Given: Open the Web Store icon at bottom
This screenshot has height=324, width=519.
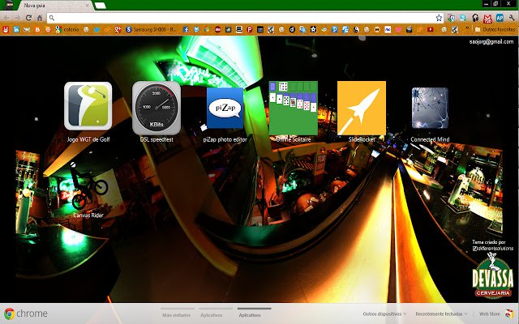Looking at the screenshot, I should click(509, 313).
